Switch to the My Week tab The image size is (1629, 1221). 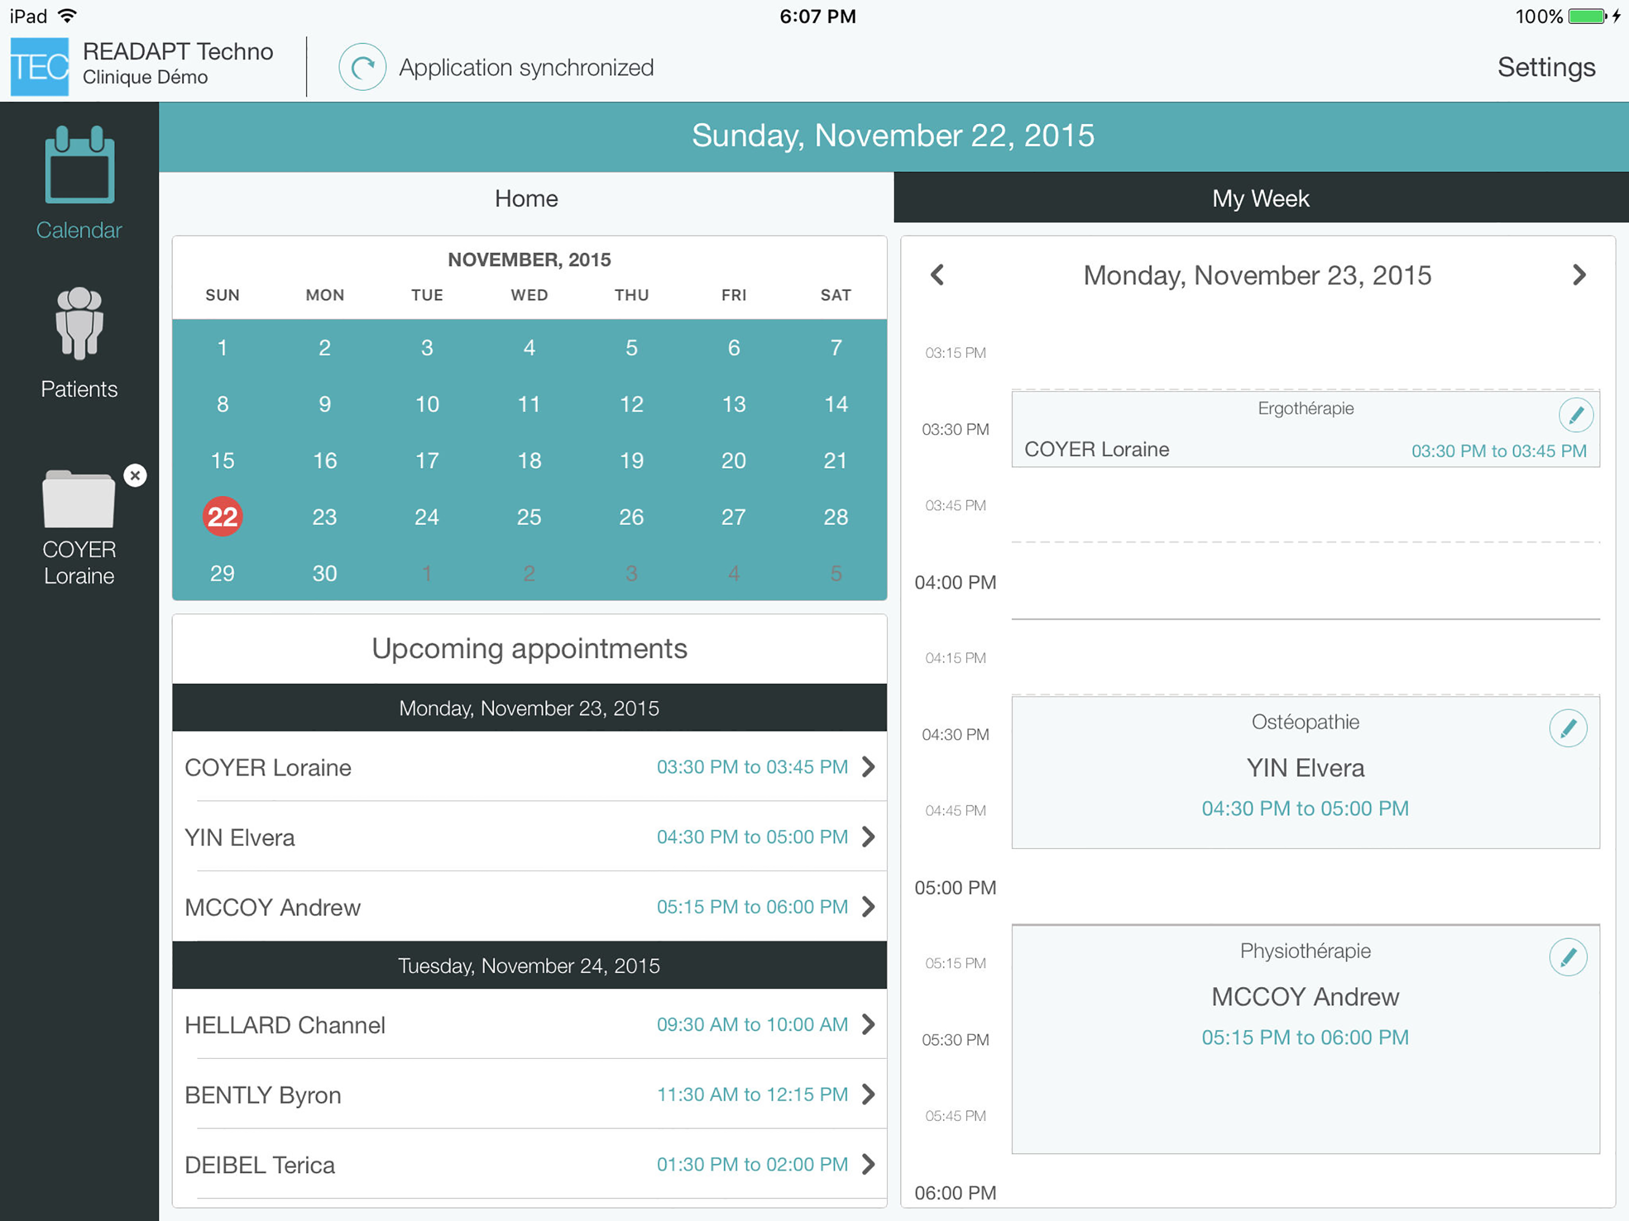1261,198
